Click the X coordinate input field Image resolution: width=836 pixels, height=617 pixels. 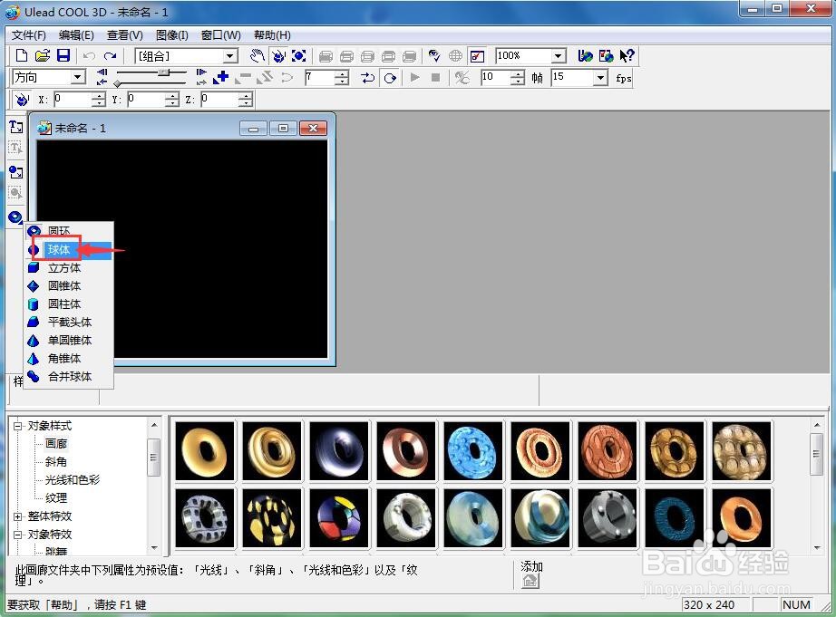point(73,99)
